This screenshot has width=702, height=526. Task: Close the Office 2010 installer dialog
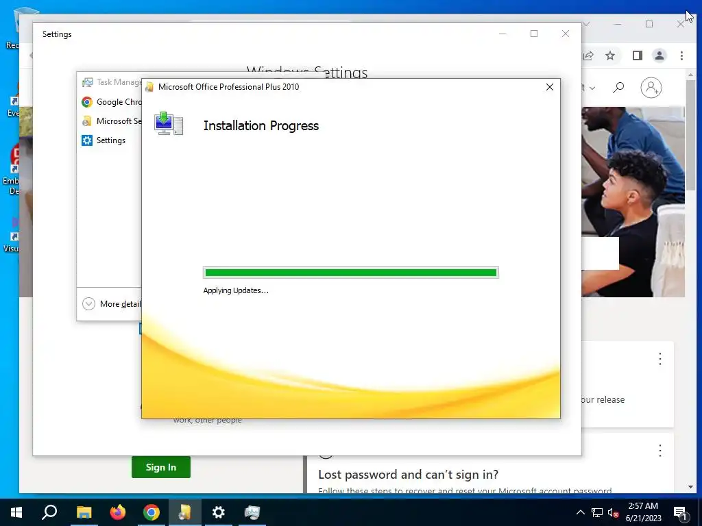(x=550, y=87)
